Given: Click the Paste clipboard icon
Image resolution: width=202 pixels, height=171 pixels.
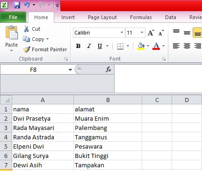Looking at the screenshot, I should 12,33.
